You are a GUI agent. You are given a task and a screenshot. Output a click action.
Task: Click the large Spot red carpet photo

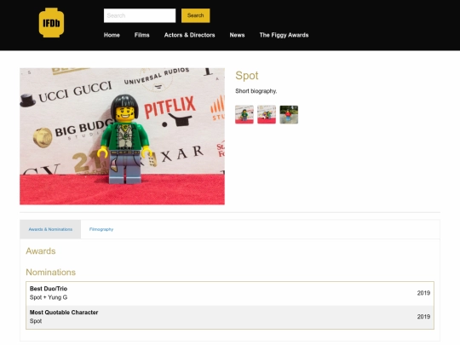pos(123,136)
